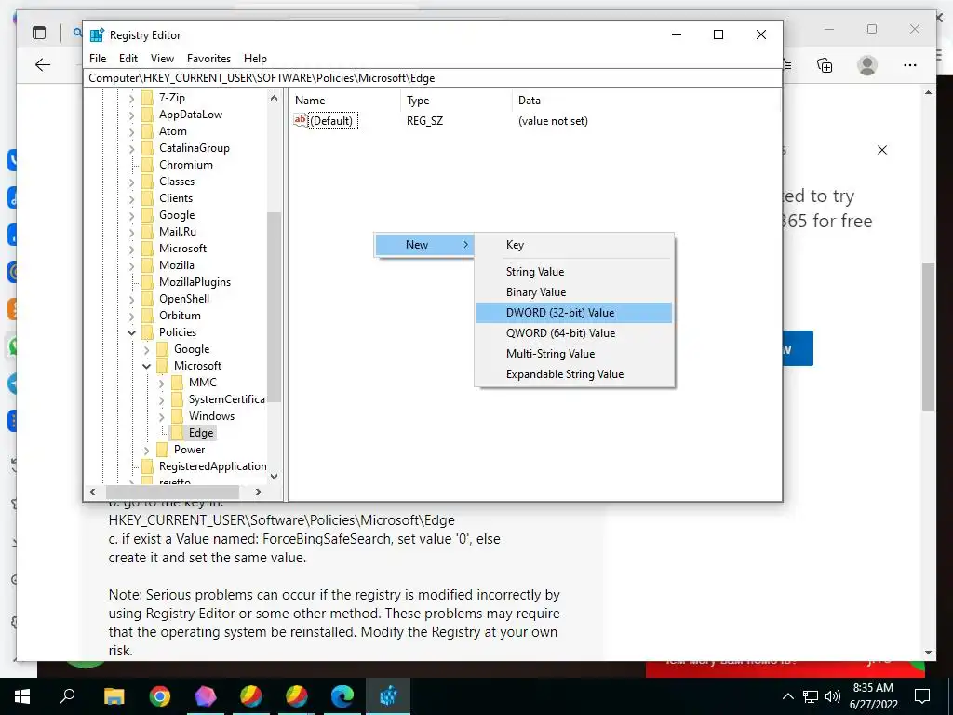This screenshot has height=715, width=953.
Task: Open the New context menu item
Action: pyautogui.click(x=424, y=245)
